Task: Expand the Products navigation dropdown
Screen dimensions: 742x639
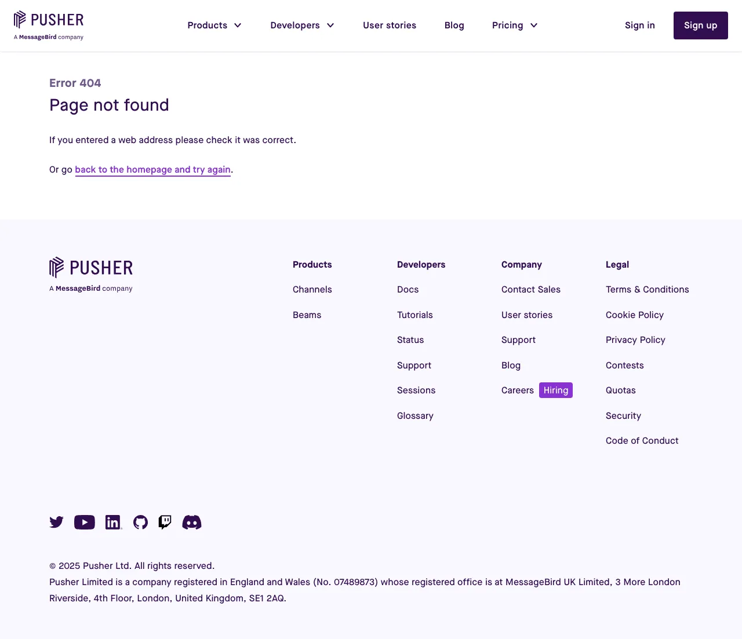Action: pyautogui.click(x=214, y=25)
